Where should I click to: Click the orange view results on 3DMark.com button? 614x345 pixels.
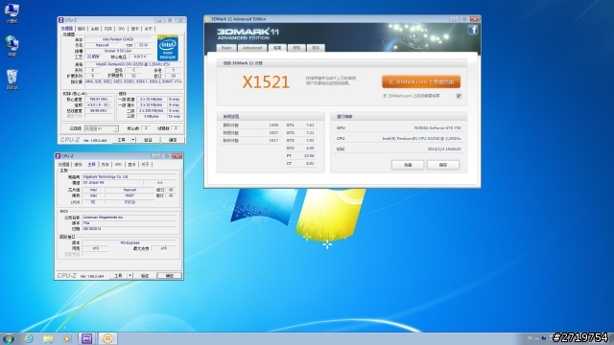click(421, 82)
